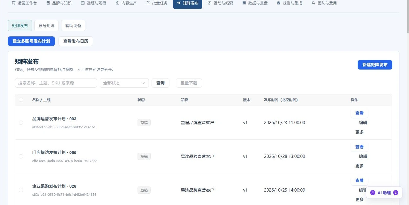This screenshot has height=205, width=409.
Task: Click the 发布时间（北京时间） column header
Action: [x=281, y=100]
